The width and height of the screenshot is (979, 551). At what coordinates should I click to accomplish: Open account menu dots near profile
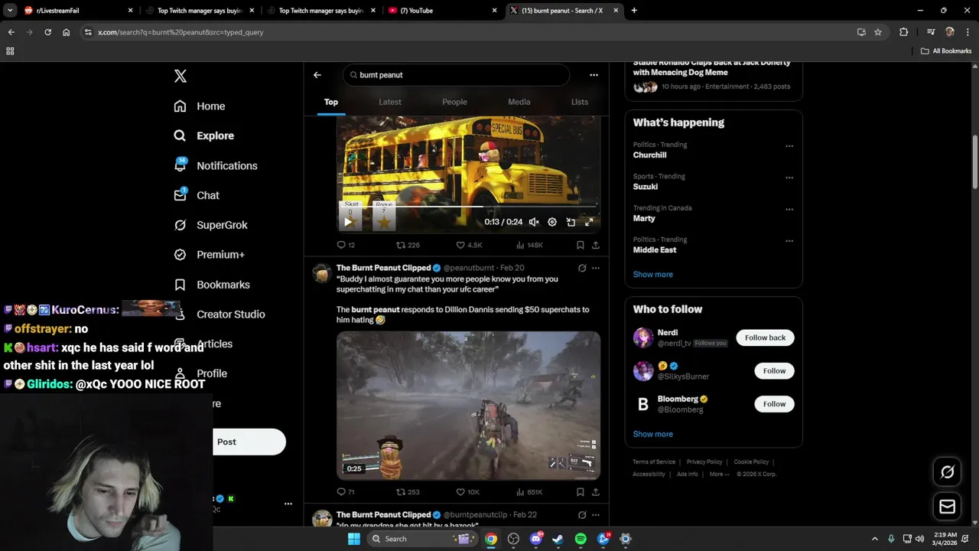(288, 504)
